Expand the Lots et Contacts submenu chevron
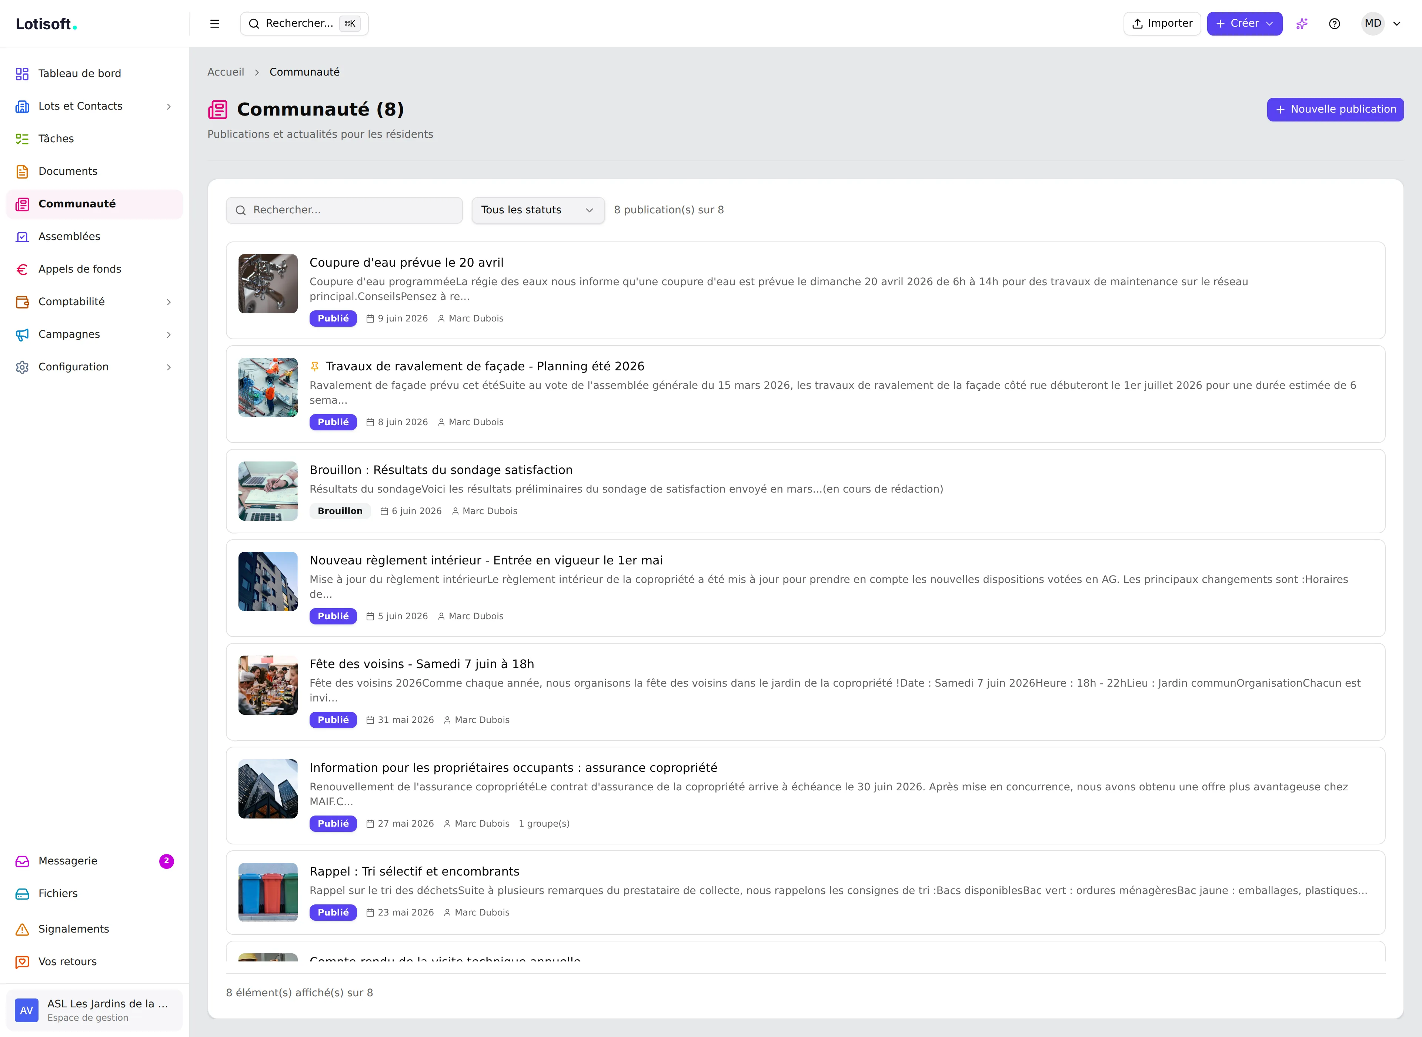 tap(168, 107)
